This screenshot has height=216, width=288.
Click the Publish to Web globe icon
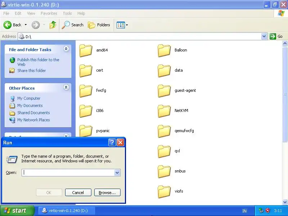[x=12, y=60]
